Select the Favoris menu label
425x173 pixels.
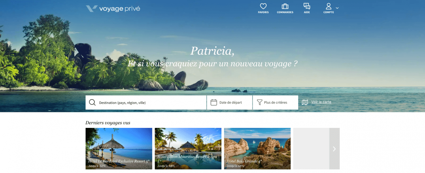click(263, 12)
